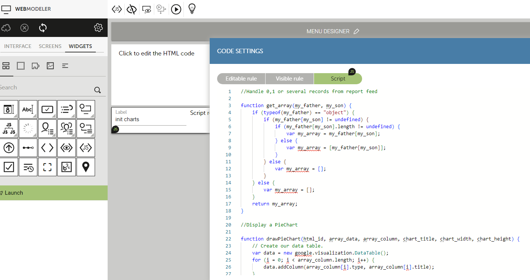Screen dimensions: 530x280
Task: Pick the JS in brackets widget
Action: [86, 148]
